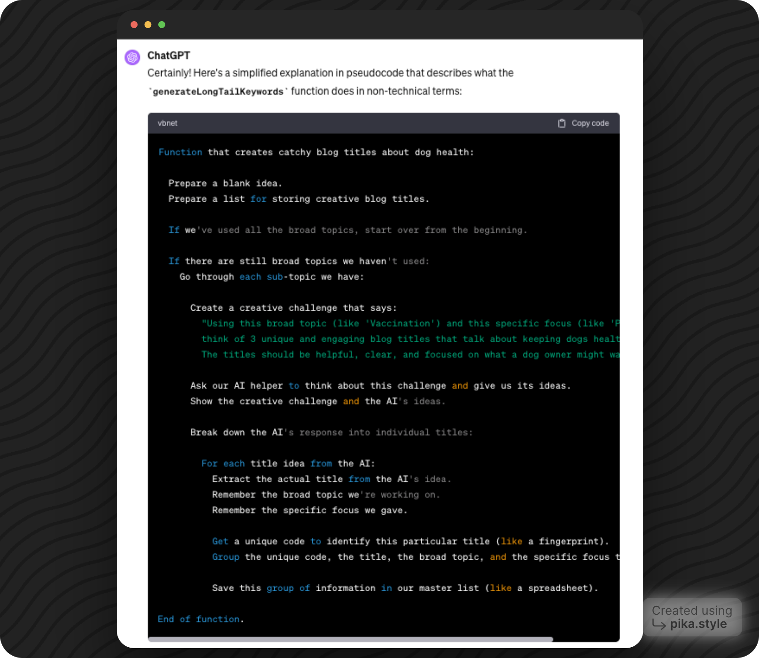The width and height of the screenshot is (759, 658).
Task: Click the line "Get a unique code to identify"
Action: 410,541
